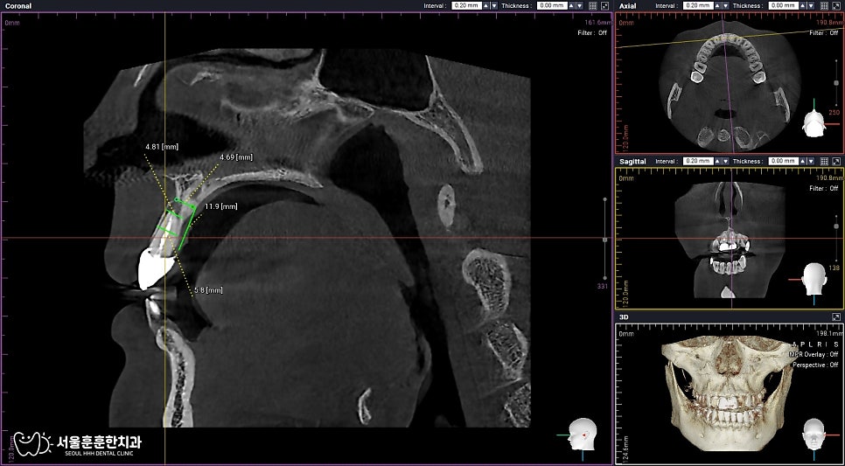Select the S orientation letter in 3D view

[836, 344]
